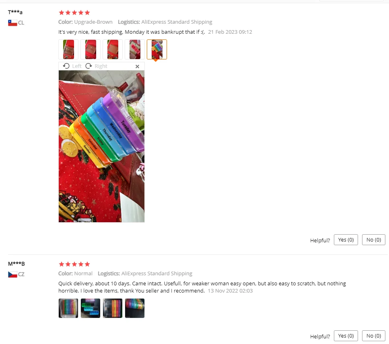389x344 pixels.
Task: Rotate the review photo right
Action: tap(96, 66)
